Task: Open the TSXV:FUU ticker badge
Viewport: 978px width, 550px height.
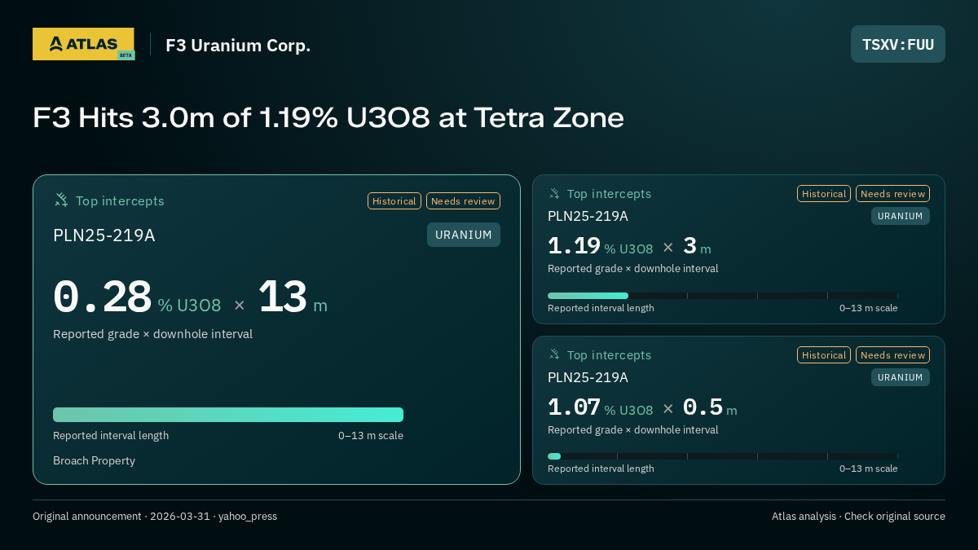Action: (898, 44)
